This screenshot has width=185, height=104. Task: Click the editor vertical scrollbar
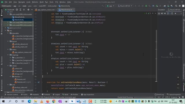click(x=156, y=56)
